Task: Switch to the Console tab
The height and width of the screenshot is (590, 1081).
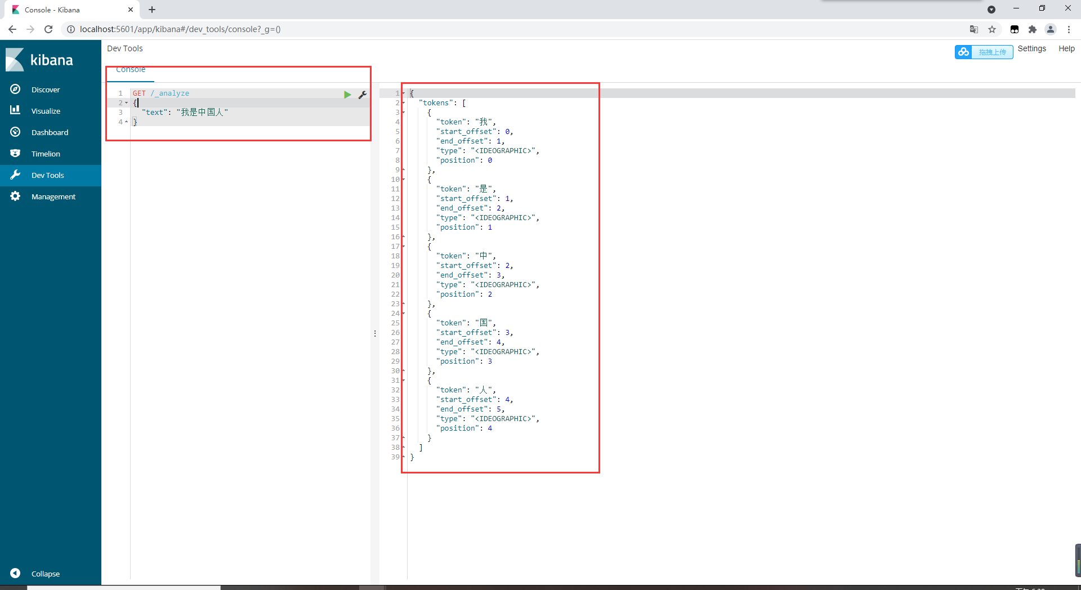Action: [131, 70]
